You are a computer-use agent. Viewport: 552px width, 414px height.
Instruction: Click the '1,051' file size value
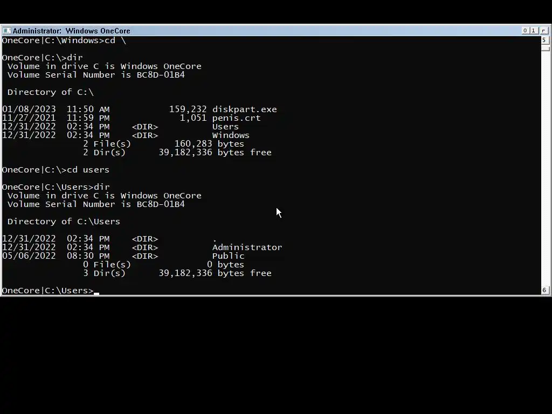194,118
